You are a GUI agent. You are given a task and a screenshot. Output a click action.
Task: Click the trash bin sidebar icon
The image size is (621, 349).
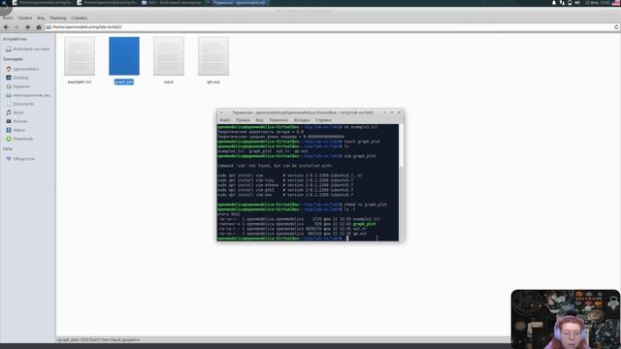click(x=9, y=86)
